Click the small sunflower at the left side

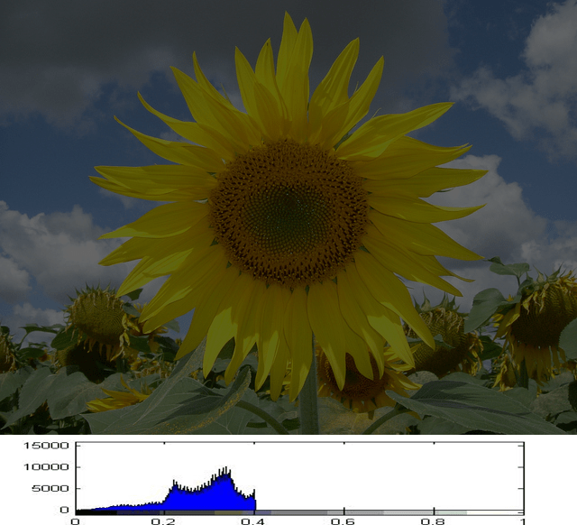tap(97, 318)
